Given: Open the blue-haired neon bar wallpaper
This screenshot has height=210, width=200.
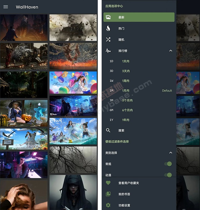Looking at the screenshot, I should pos(24,165).
